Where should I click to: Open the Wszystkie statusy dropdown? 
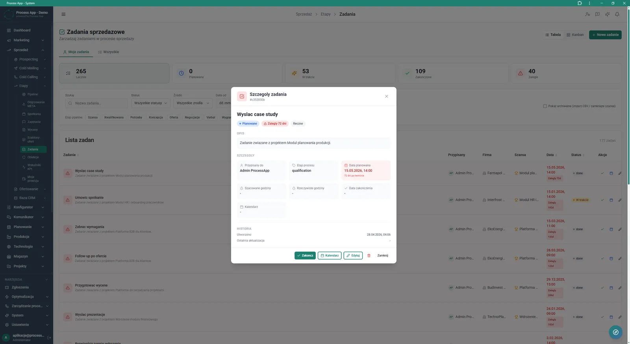(x=150, y=103)
